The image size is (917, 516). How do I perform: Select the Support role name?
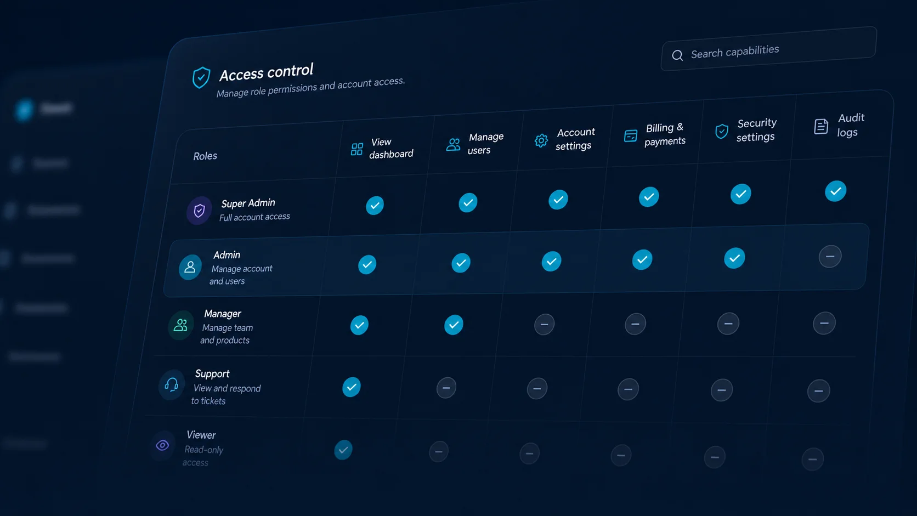click(212, 373)
